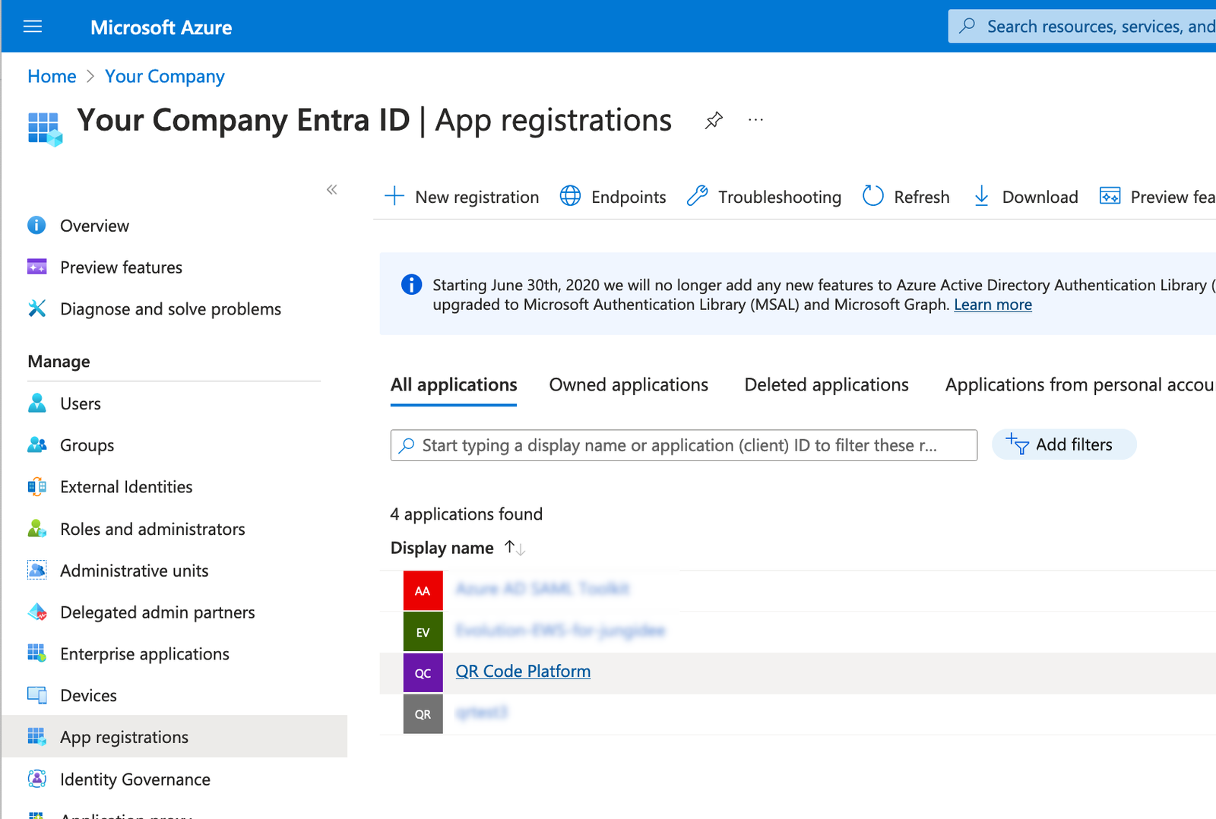
Task: Click the Display name column header
Action: pos(442,548)
